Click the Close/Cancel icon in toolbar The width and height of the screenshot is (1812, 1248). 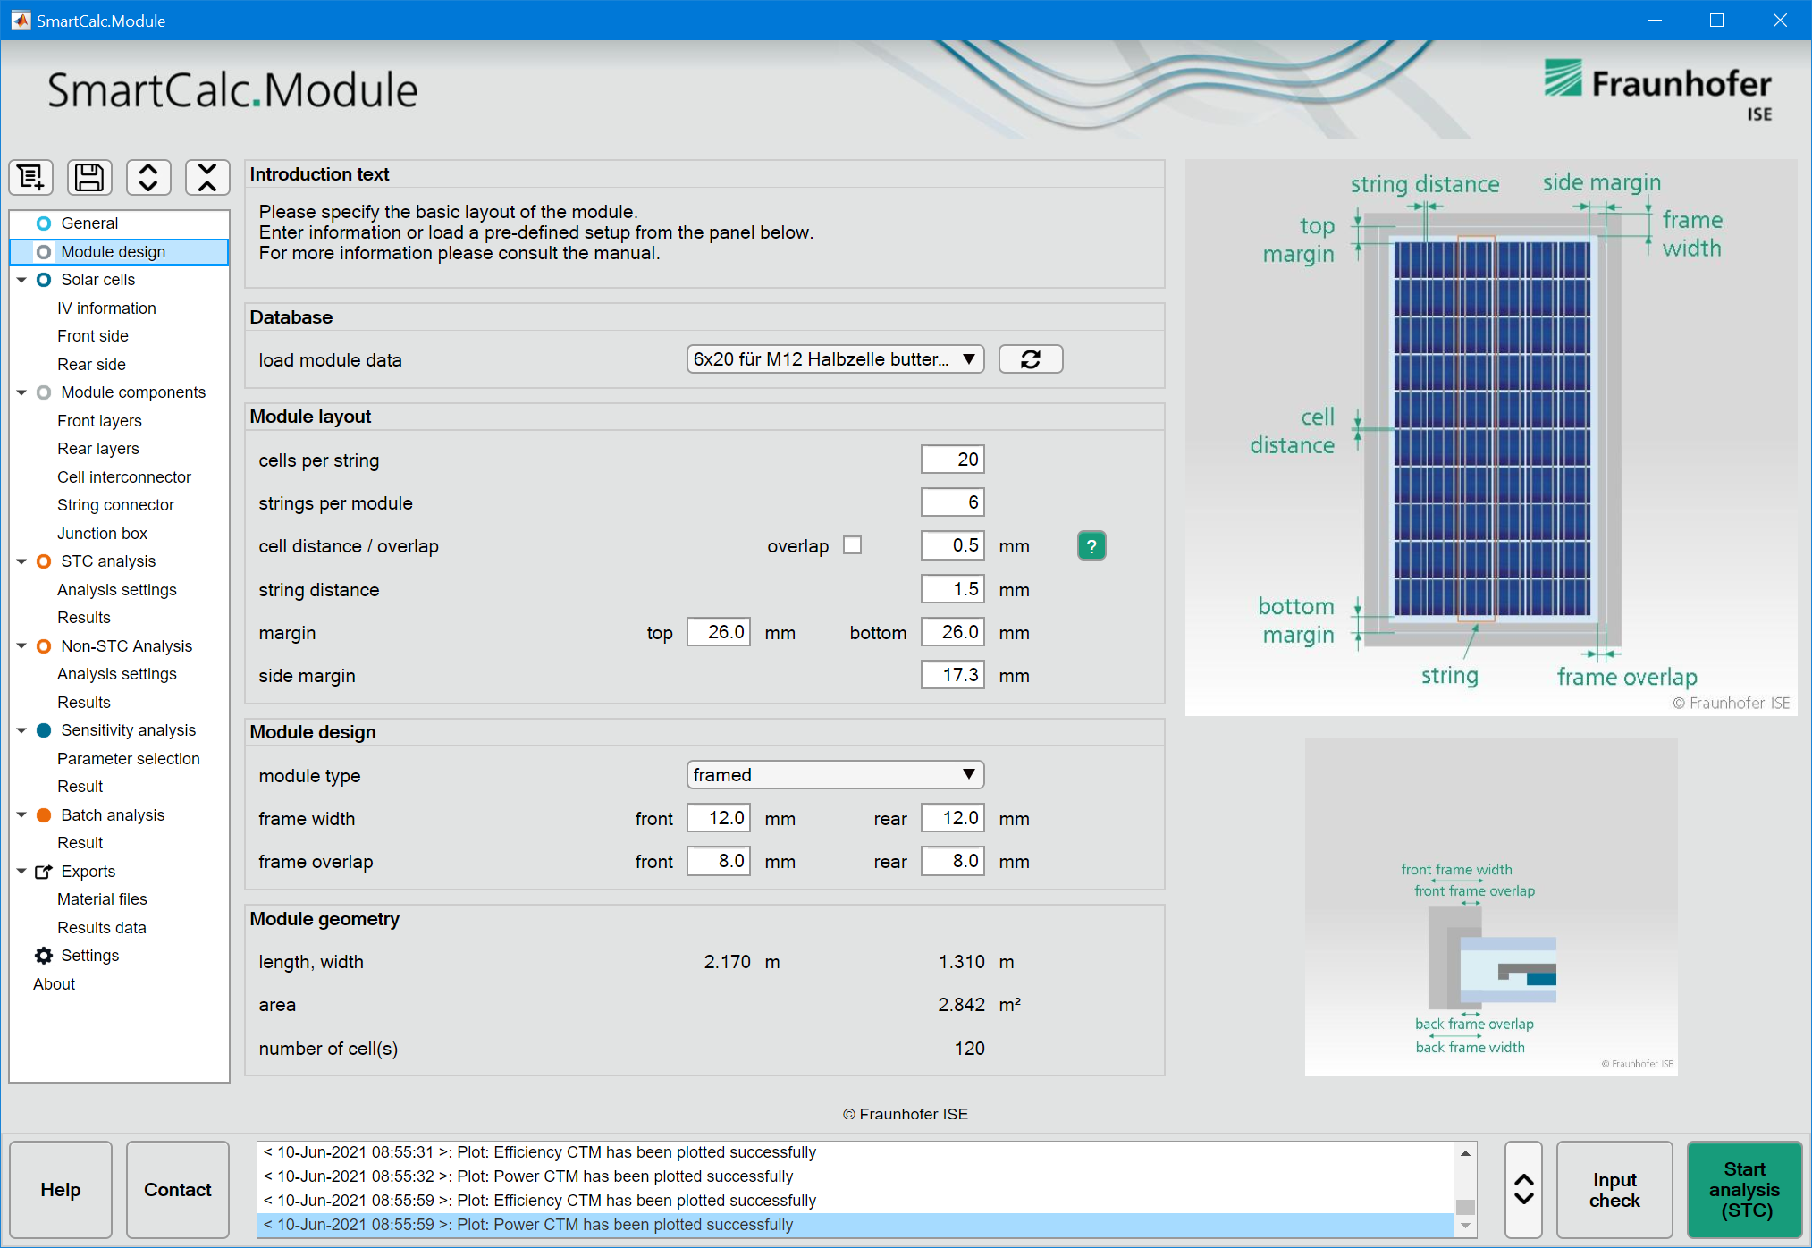point(206,181)
